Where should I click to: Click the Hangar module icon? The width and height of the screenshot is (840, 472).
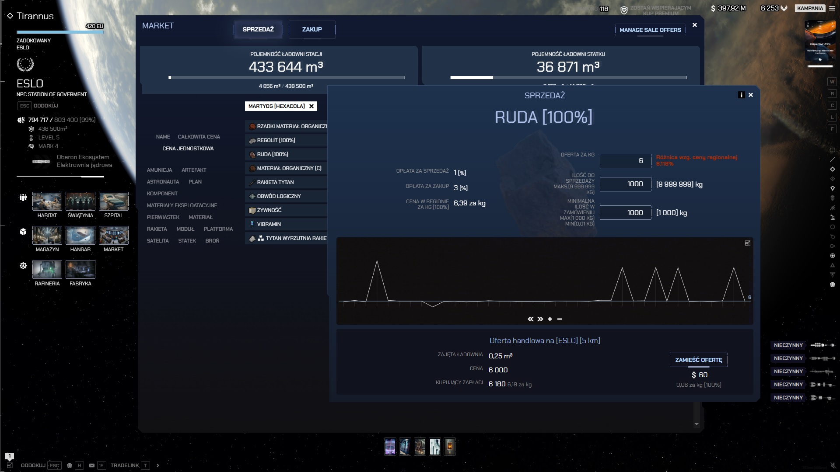click(80, 236)
